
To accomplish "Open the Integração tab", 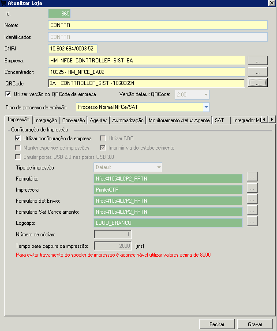I will click(x=45, y=120).
